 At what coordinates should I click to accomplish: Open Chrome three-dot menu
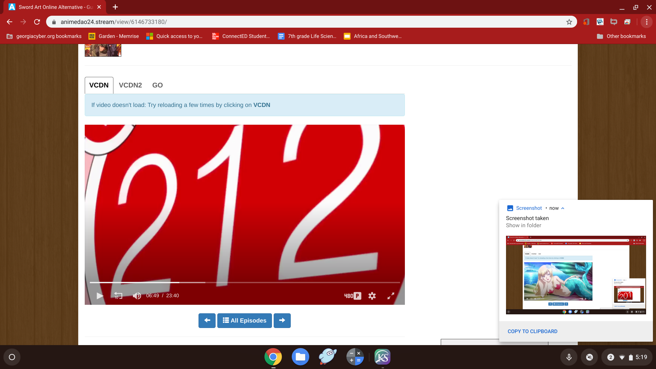point(647,22)
